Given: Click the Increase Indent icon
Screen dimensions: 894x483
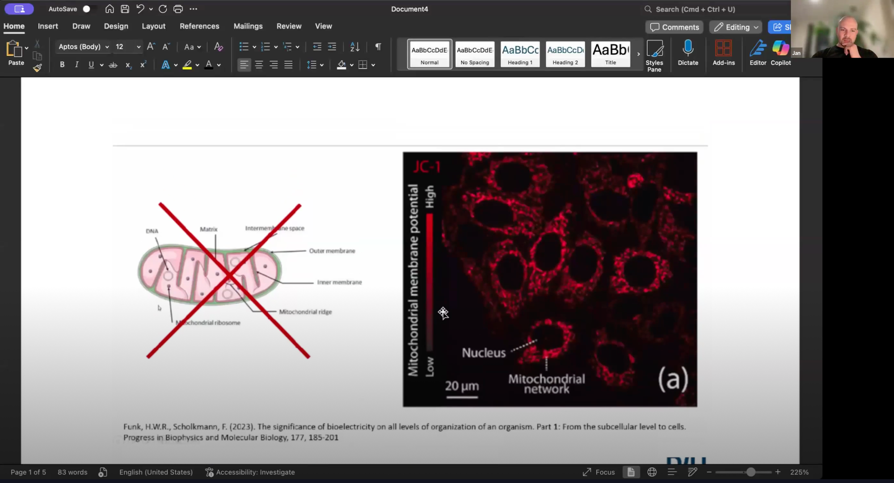Looking at the screenshot, I should point(332,47).
